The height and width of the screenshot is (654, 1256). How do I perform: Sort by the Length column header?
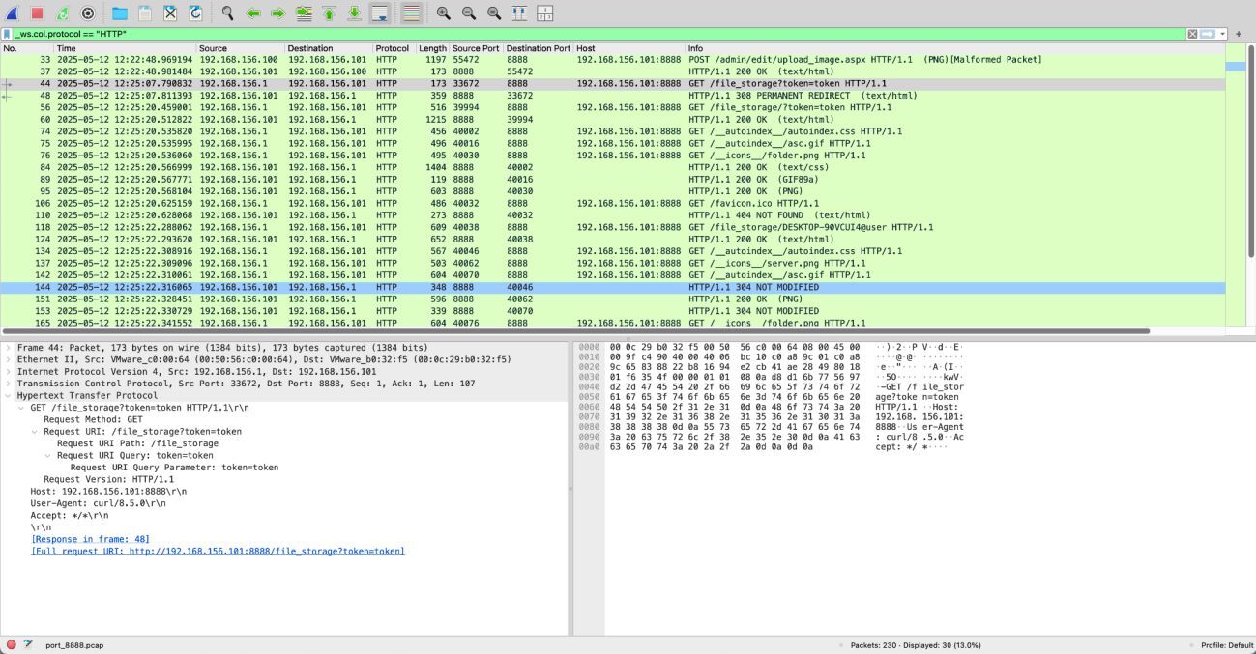tap(432, 48)
